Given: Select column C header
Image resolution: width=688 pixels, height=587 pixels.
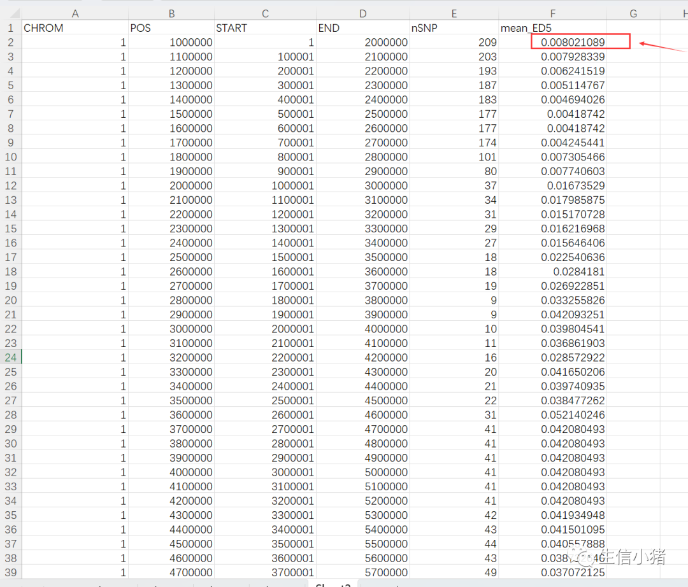Looking at the screenshot, I should tap(266, 13).
